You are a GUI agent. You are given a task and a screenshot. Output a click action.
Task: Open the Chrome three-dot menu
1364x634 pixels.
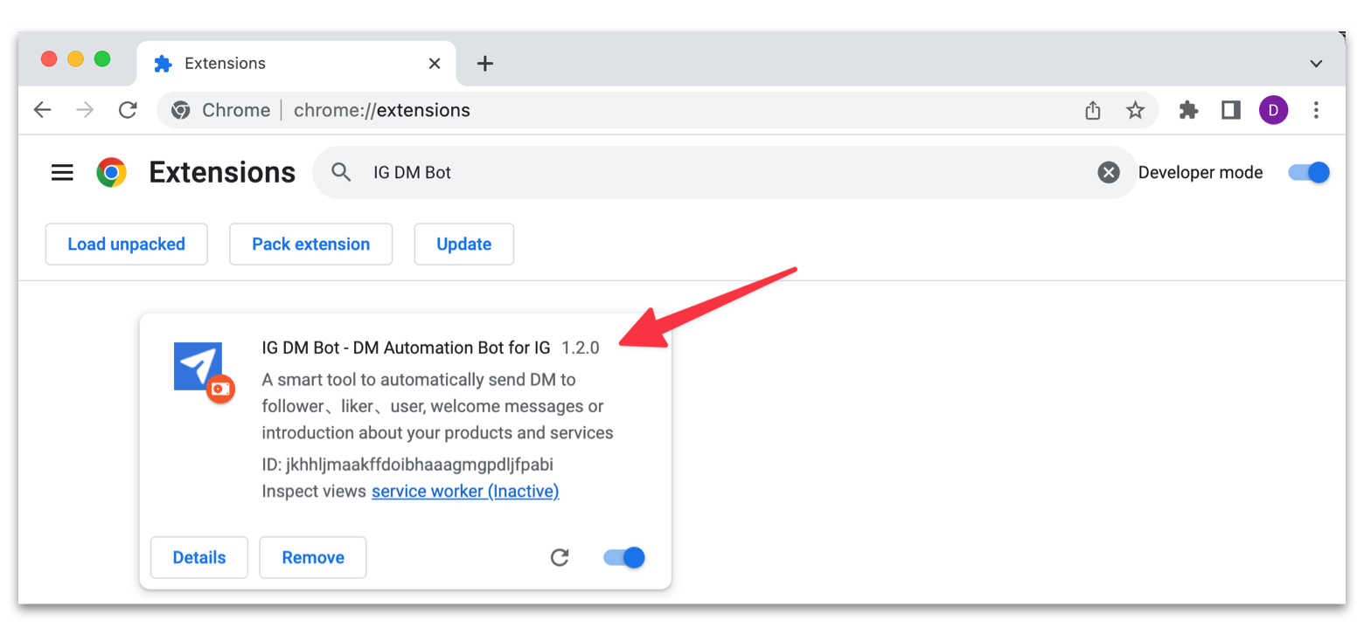(1316, 109)
